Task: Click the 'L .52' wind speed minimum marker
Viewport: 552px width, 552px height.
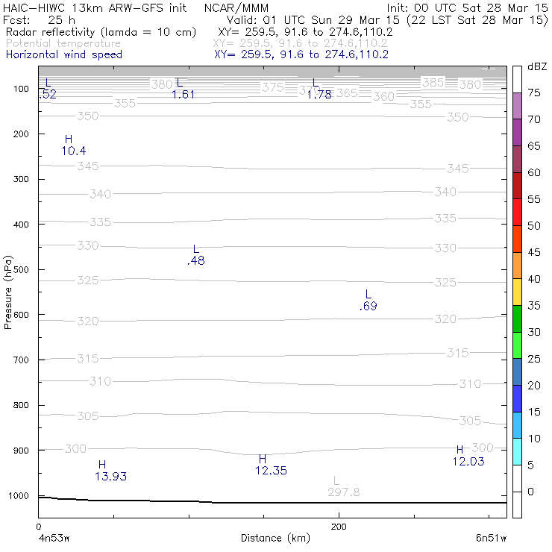Action: pyautogui.click(x=48, y=88)
